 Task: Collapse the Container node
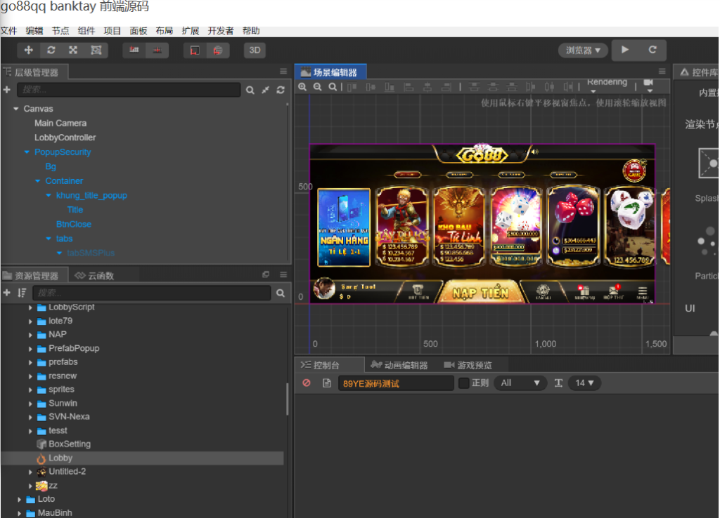tap(38, 180)
